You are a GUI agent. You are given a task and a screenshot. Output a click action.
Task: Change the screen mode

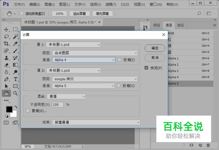pyautogui.click(x=15, y=123)
